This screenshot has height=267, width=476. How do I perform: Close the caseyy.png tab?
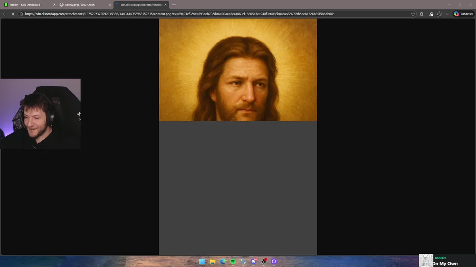click(110, 5)
